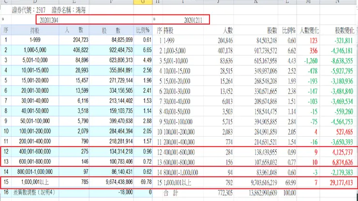The width and height of the screenshot is (358, 201).
Task: Click the -321,811 share change cell
Action: click(x=344, y=41)
